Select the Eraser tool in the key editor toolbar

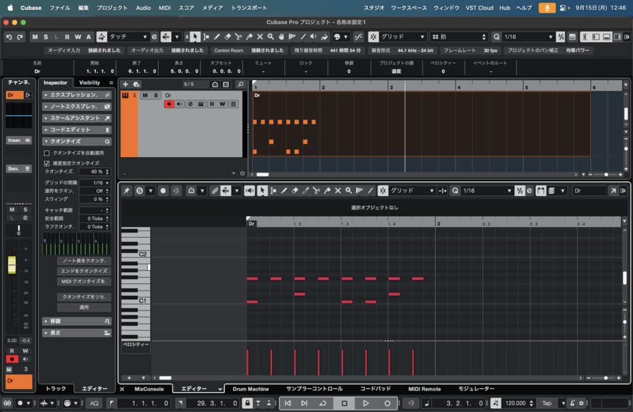(x=295, y=191)
